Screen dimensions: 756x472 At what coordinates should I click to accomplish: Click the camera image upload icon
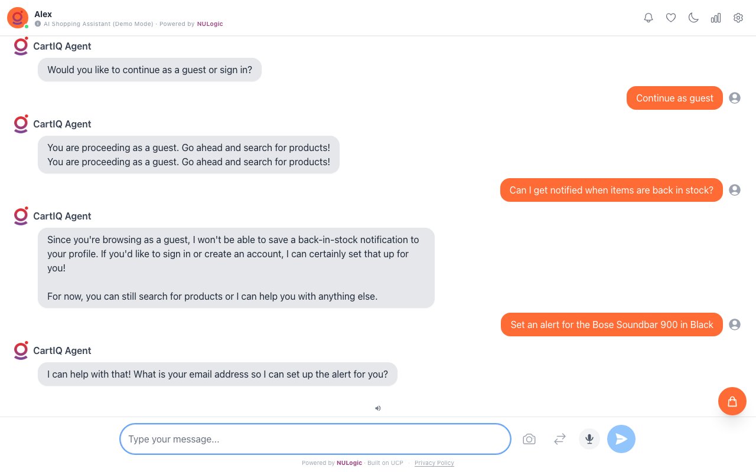(x=529, y=439)
